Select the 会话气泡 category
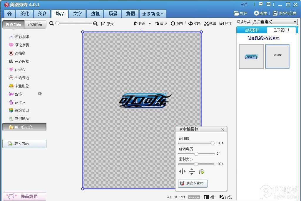 point(19,78)
